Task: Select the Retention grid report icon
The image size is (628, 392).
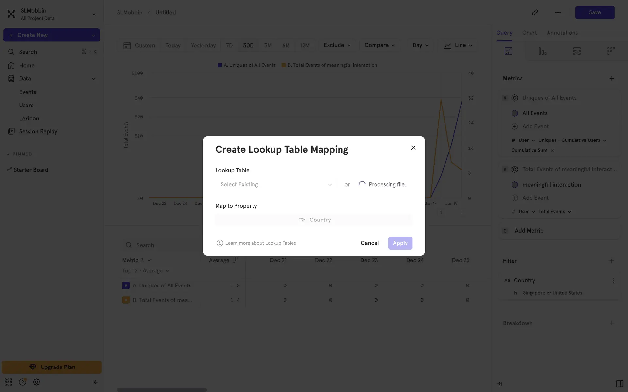Action: point(611,51)
